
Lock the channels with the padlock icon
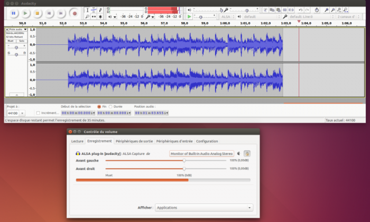247,153
